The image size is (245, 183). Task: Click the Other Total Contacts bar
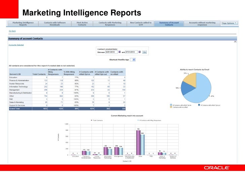click(x=138, y=143)
